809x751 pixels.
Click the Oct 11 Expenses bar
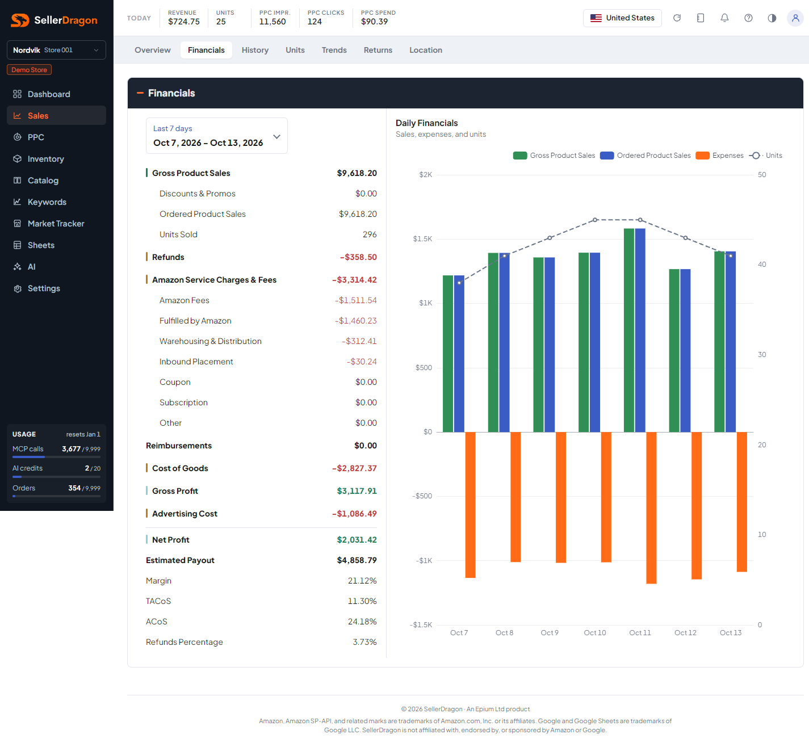651,508
